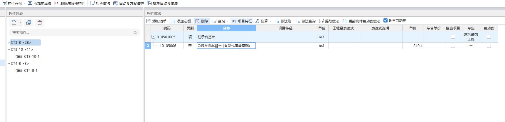The image size is (505, 122).
Task: Click 添加定额 button
Action: click(181, 21)
